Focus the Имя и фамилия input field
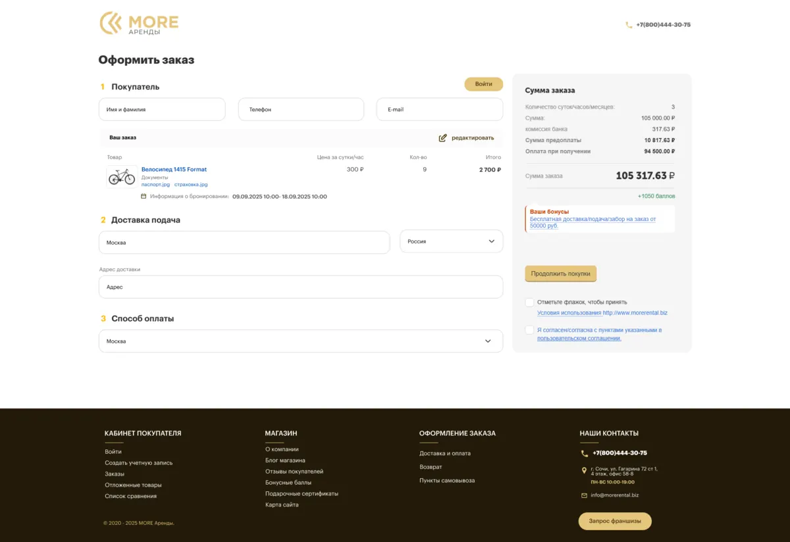 point(162,109)
